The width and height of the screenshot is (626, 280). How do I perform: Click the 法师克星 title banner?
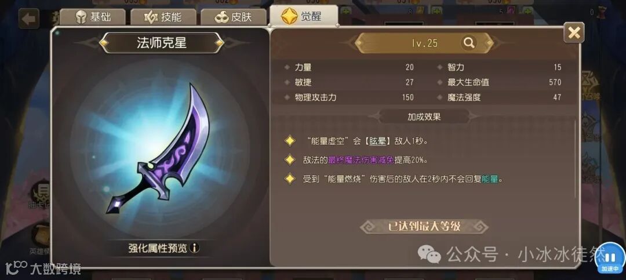[x=162, y=43]
